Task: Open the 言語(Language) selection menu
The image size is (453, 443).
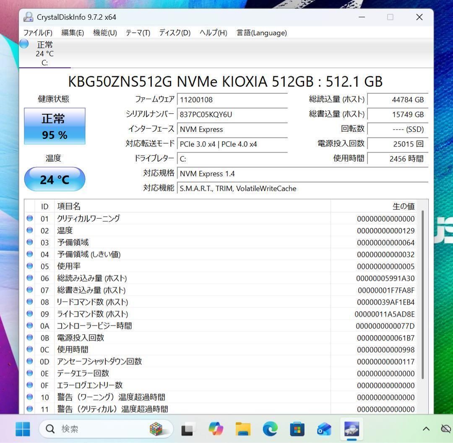Action: click(261, 33)
